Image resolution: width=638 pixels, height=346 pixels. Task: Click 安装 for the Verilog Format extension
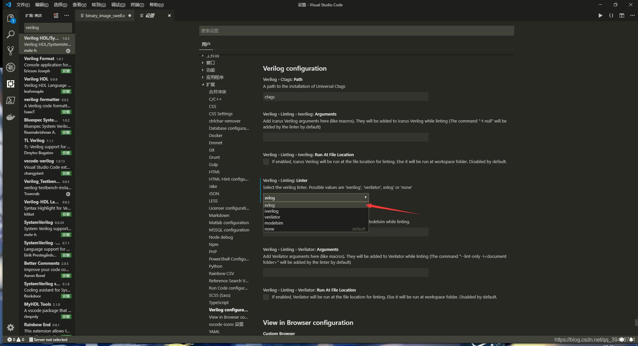66,71
